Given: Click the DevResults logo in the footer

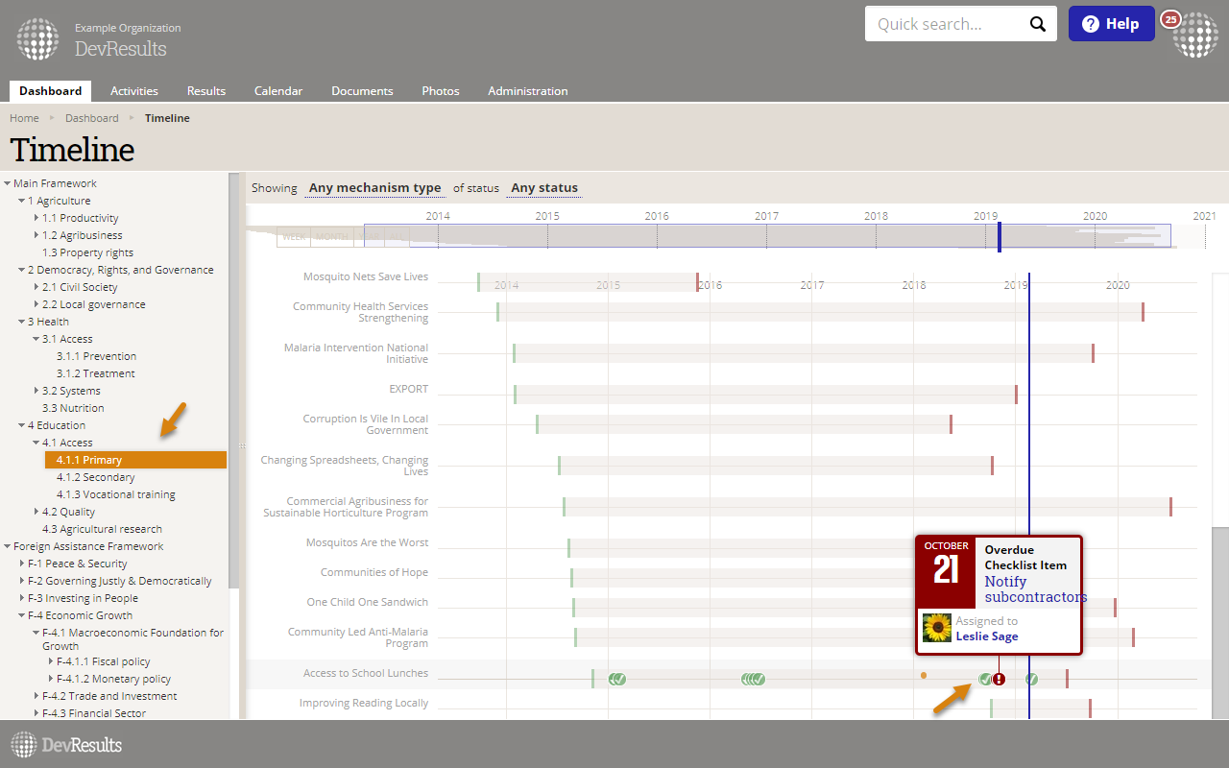Looking at the screenshot, I should pyautogui.click(x=66, y=745).
